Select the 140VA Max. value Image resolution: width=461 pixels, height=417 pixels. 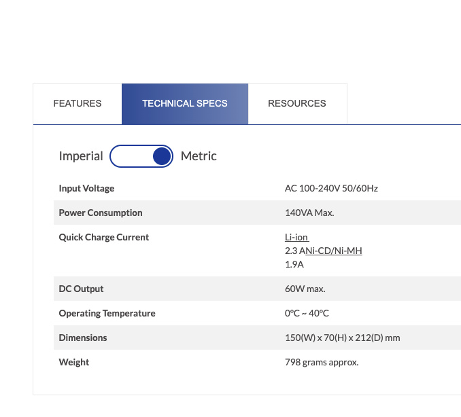(x=309, y=213)
